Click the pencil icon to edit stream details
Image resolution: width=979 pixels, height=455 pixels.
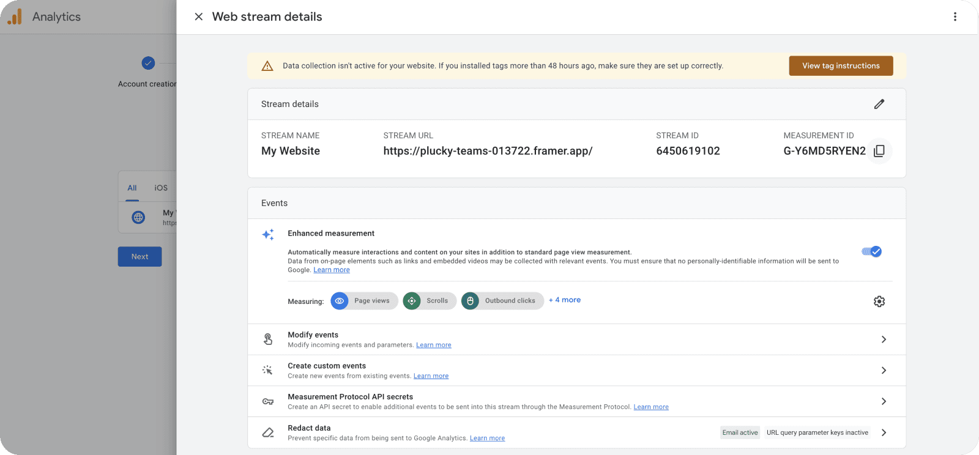[x=879, y=104]
